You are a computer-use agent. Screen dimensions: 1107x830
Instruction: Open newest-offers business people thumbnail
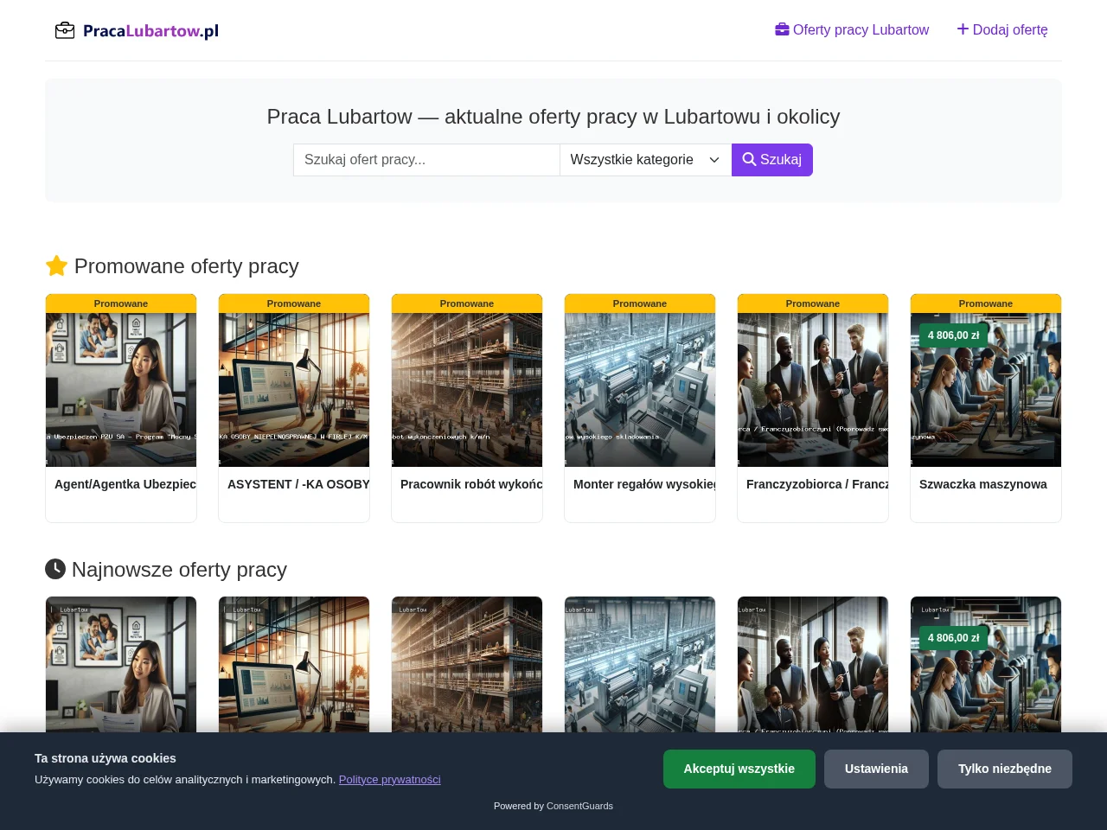[813, 664]
